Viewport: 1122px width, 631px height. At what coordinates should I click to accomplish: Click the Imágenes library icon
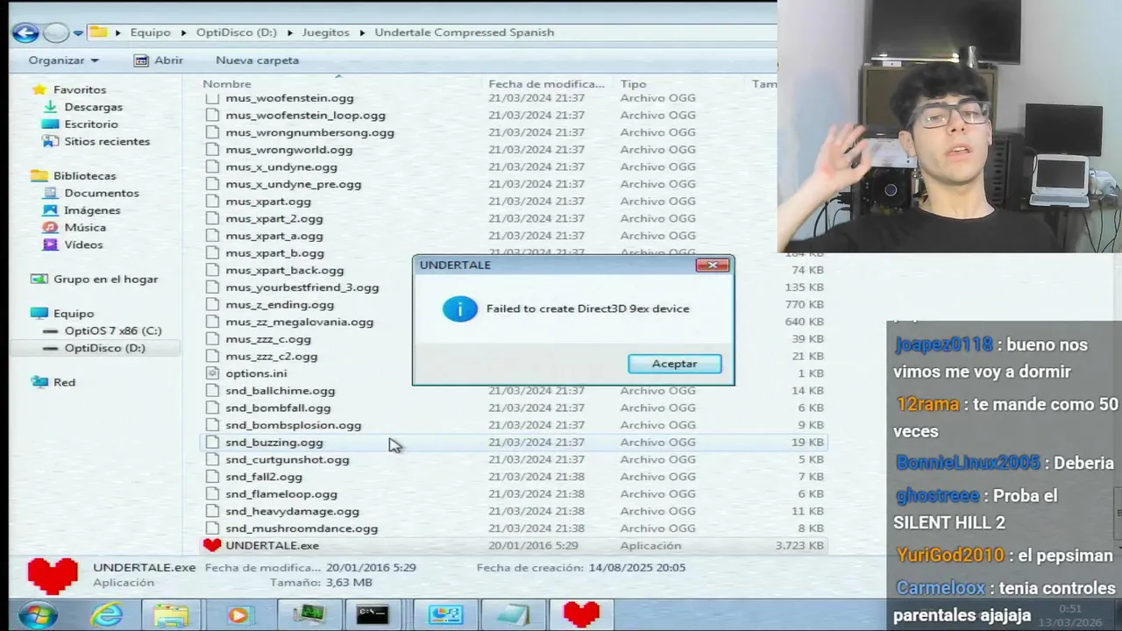(50, 210)
